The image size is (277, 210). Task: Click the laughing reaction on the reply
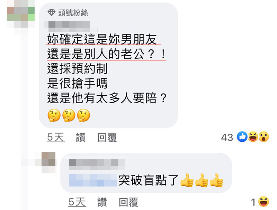pyautogui.click(x=263, y=201)
